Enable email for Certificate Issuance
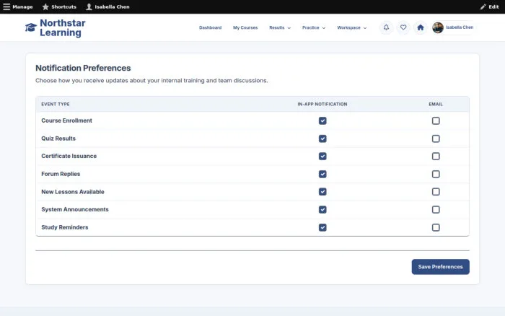The width and height of the screenshot is (505, 316). 436,157
